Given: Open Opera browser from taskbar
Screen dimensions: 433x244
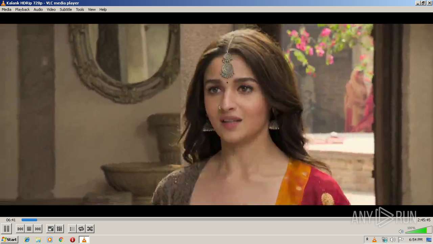Looking at the screenshot, I should [x=72, y=240].
